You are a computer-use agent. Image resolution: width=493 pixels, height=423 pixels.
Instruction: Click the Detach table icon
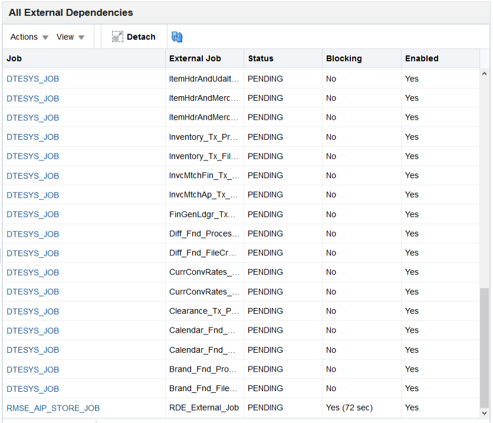tap(117, 37)
